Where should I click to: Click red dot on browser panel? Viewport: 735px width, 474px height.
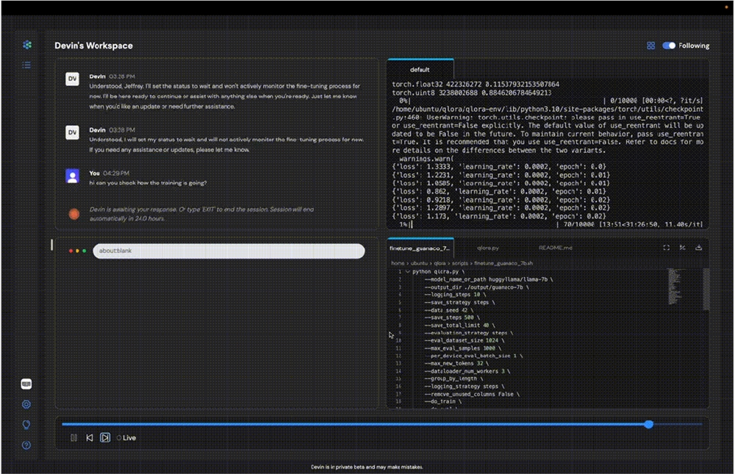71,251
